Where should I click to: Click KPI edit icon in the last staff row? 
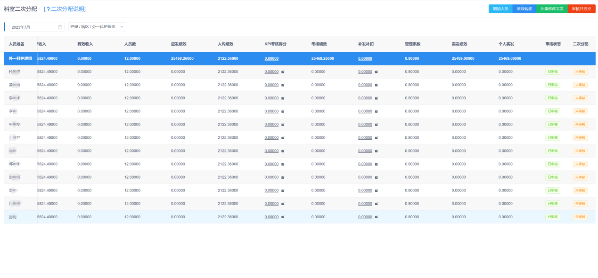(x=283, y=217)
